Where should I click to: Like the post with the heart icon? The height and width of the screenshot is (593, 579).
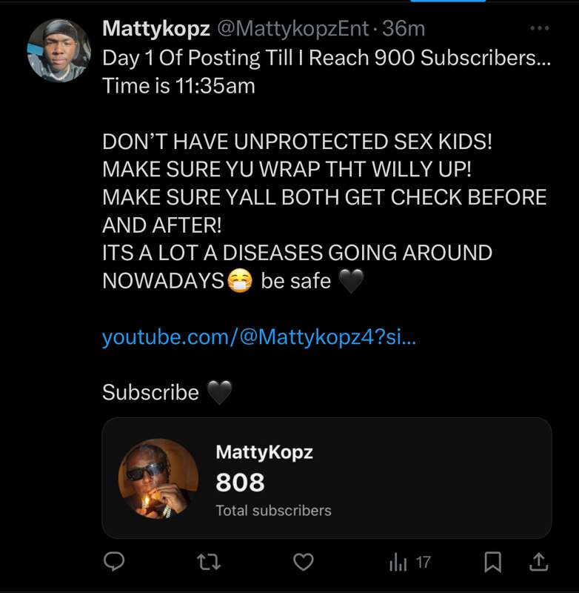tap(304, 563)
